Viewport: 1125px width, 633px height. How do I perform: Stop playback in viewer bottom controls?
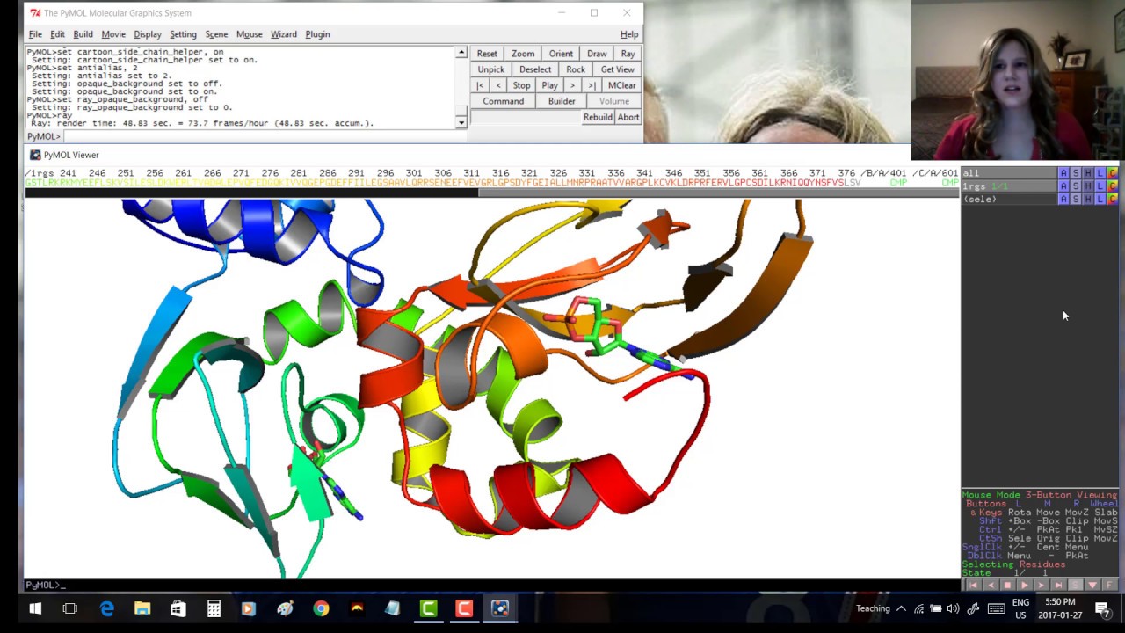pos(1007,585)
